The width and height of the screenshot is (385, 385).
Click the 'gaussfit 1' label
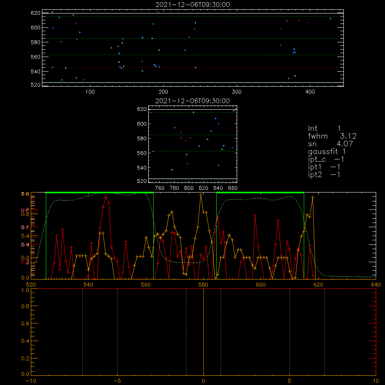point(327,151)
